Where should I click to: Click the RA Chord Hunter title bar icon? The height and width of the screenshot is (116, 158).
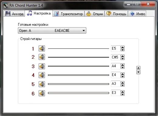[5, 5]
